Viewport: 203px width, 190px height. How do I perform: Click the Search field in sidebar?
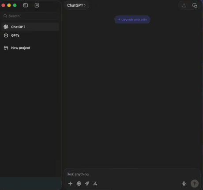(x=31, y=16)
